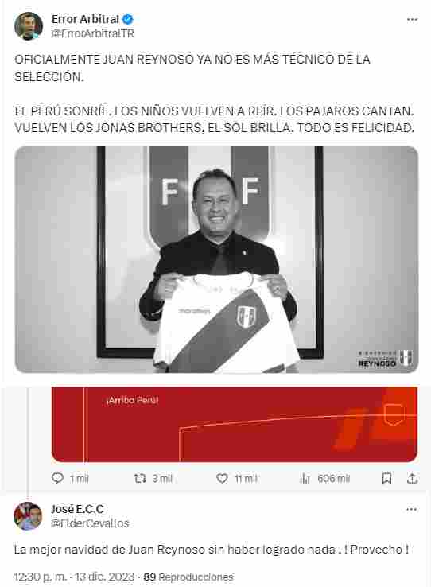Like the tweet via the heart icon
The width and height of the screenshot is (431, 587).
[x=222, y=478]
